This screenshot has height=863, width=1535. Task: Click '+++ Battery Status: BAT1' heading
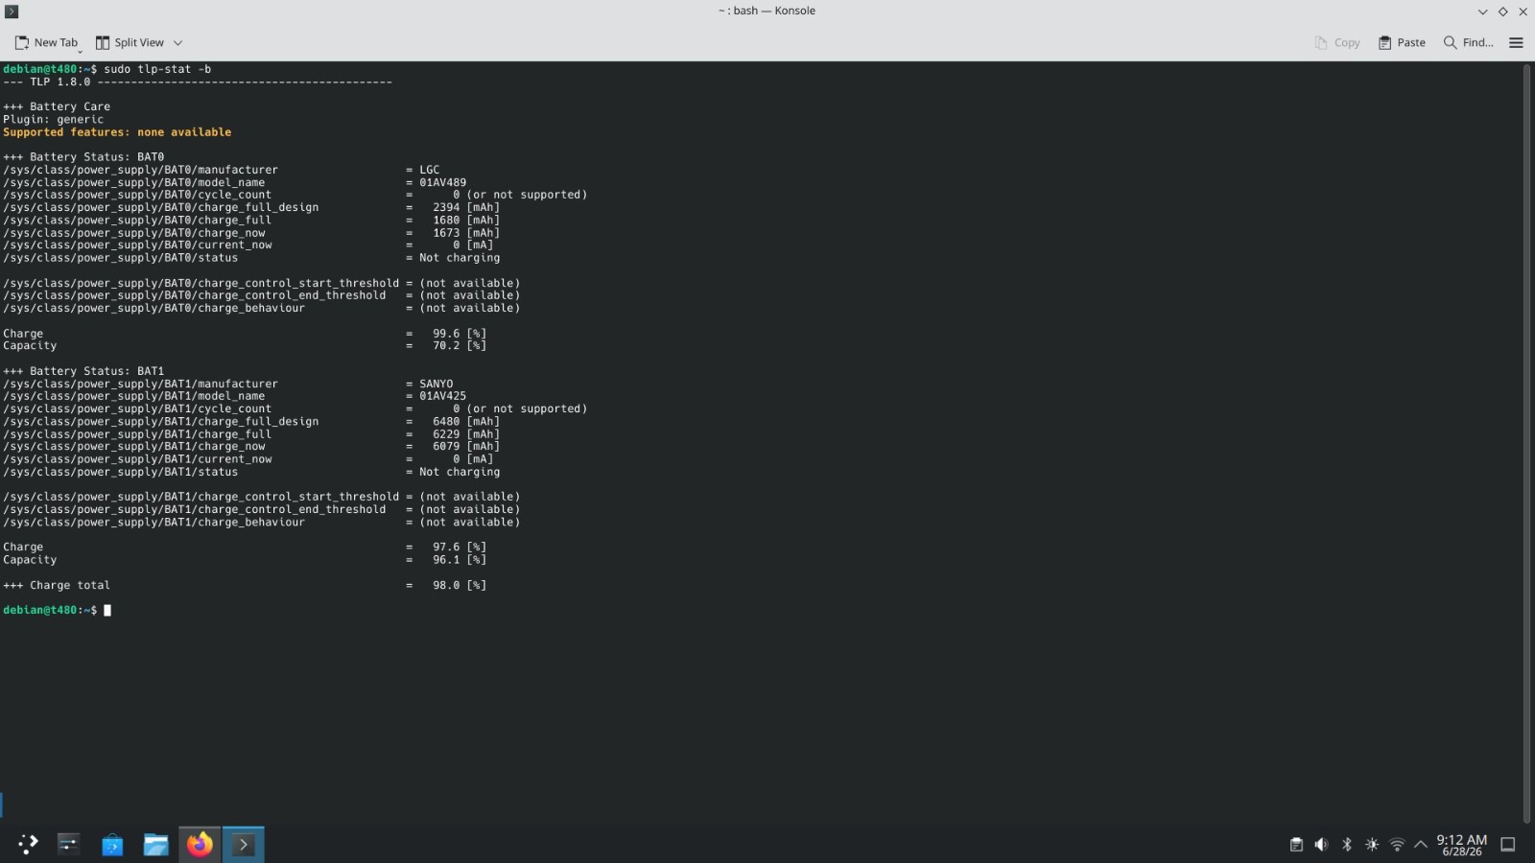pos(83,371)
